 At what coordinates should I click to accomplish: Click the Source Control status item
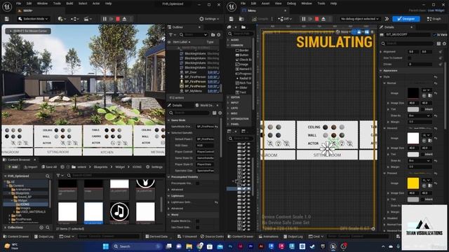(212, 237)
